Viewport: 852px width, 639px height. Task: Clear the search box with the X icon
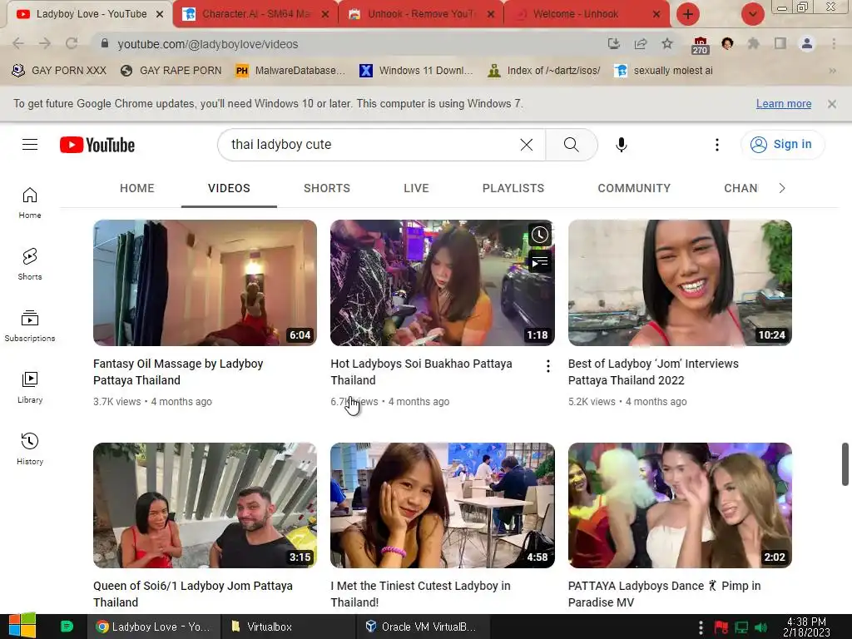(527, 145)
